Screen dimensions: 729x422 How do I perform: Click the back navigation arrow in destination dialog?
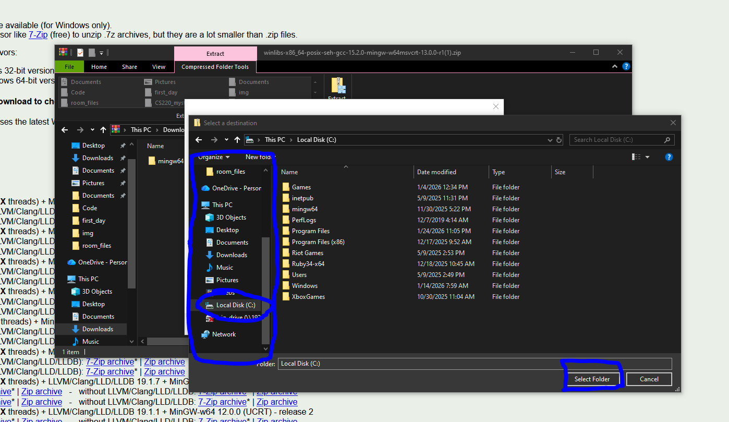(x=199, y=139)
